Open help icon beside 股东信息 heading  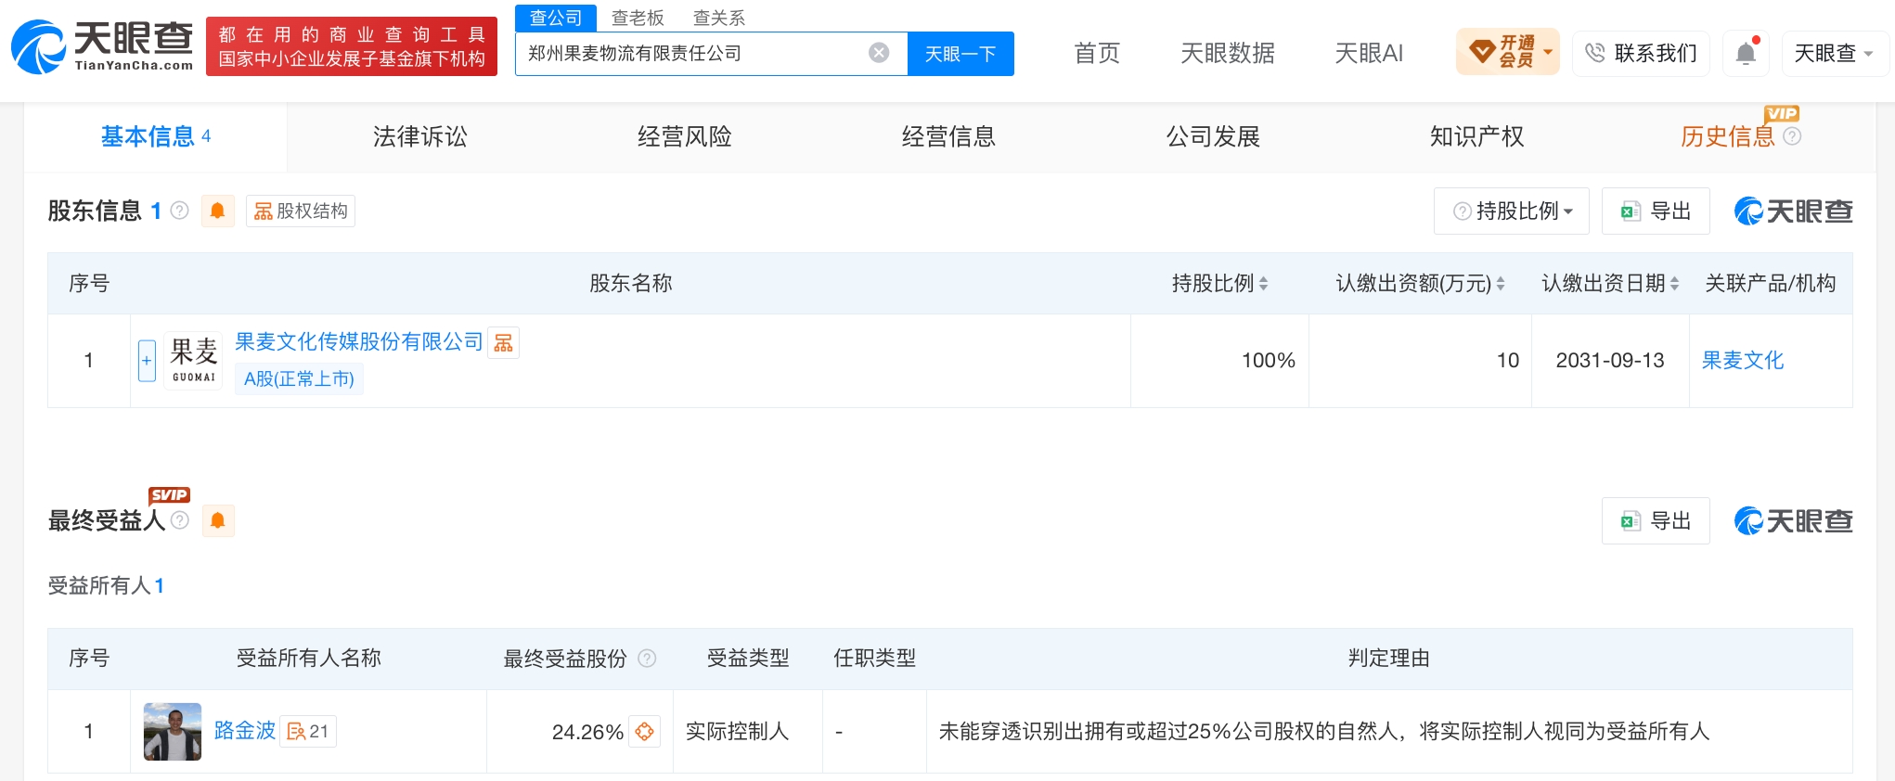coord(180,211)
